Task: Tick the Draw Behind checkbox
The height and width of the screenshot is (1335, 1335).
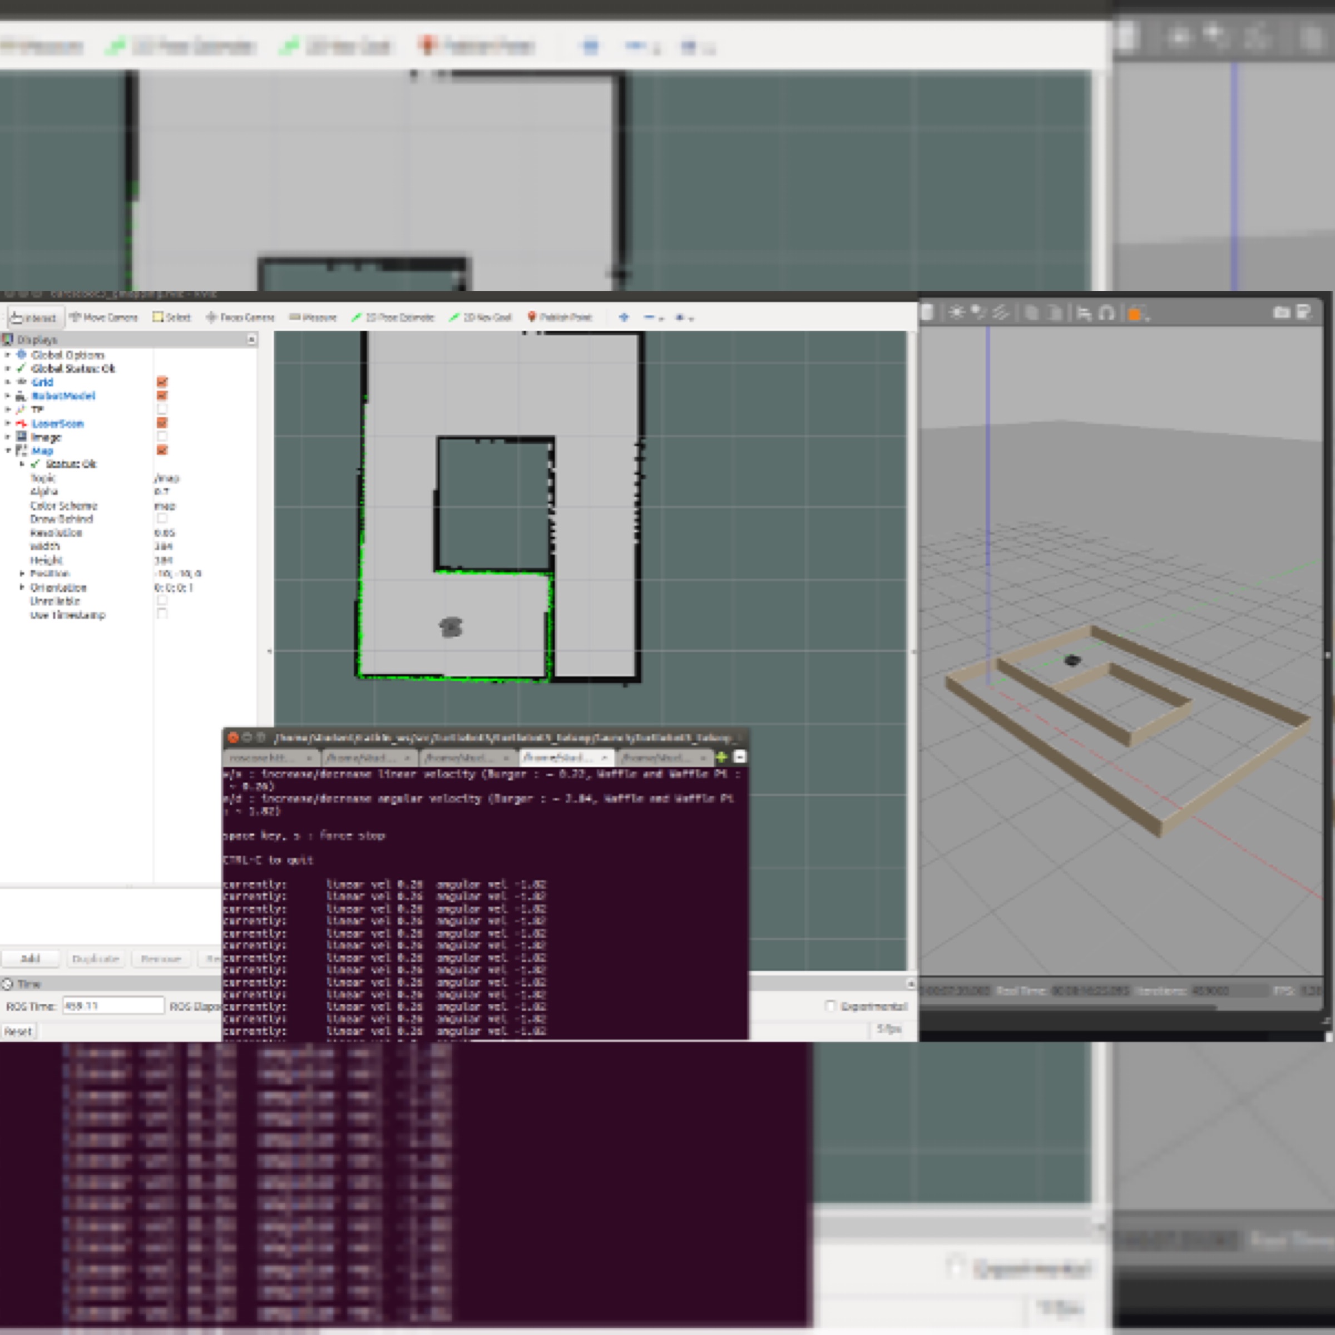Action: pos(162,519)
